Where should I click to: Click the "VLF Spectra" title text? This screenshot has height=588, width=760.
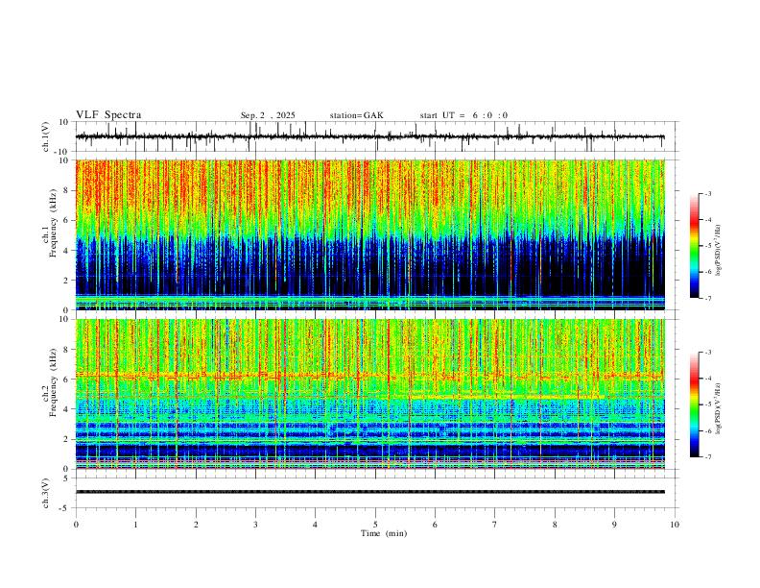[108, 115]
